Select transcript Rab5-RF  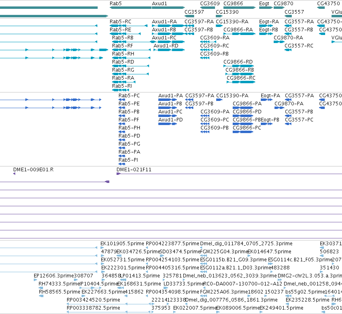click(122, 46)
